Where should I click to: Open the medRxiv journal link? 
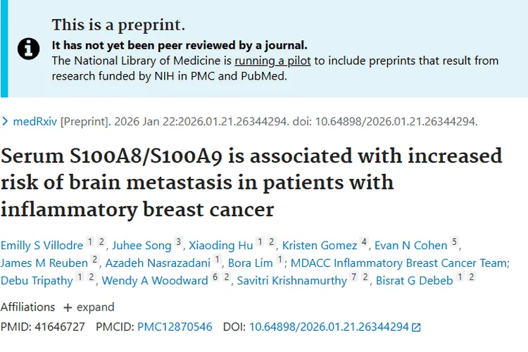coord(35,121)
